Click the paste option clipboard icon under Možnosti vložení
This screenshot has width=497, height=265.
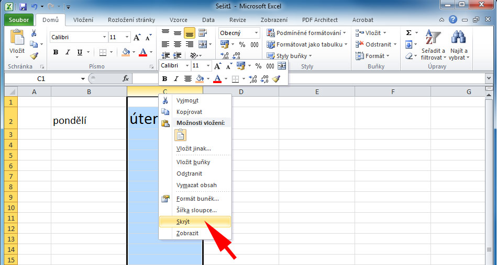180,135
